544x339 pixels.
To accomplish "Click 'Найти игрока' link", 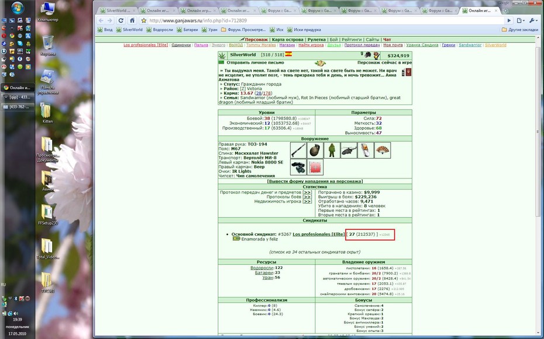I will (311, 45).
